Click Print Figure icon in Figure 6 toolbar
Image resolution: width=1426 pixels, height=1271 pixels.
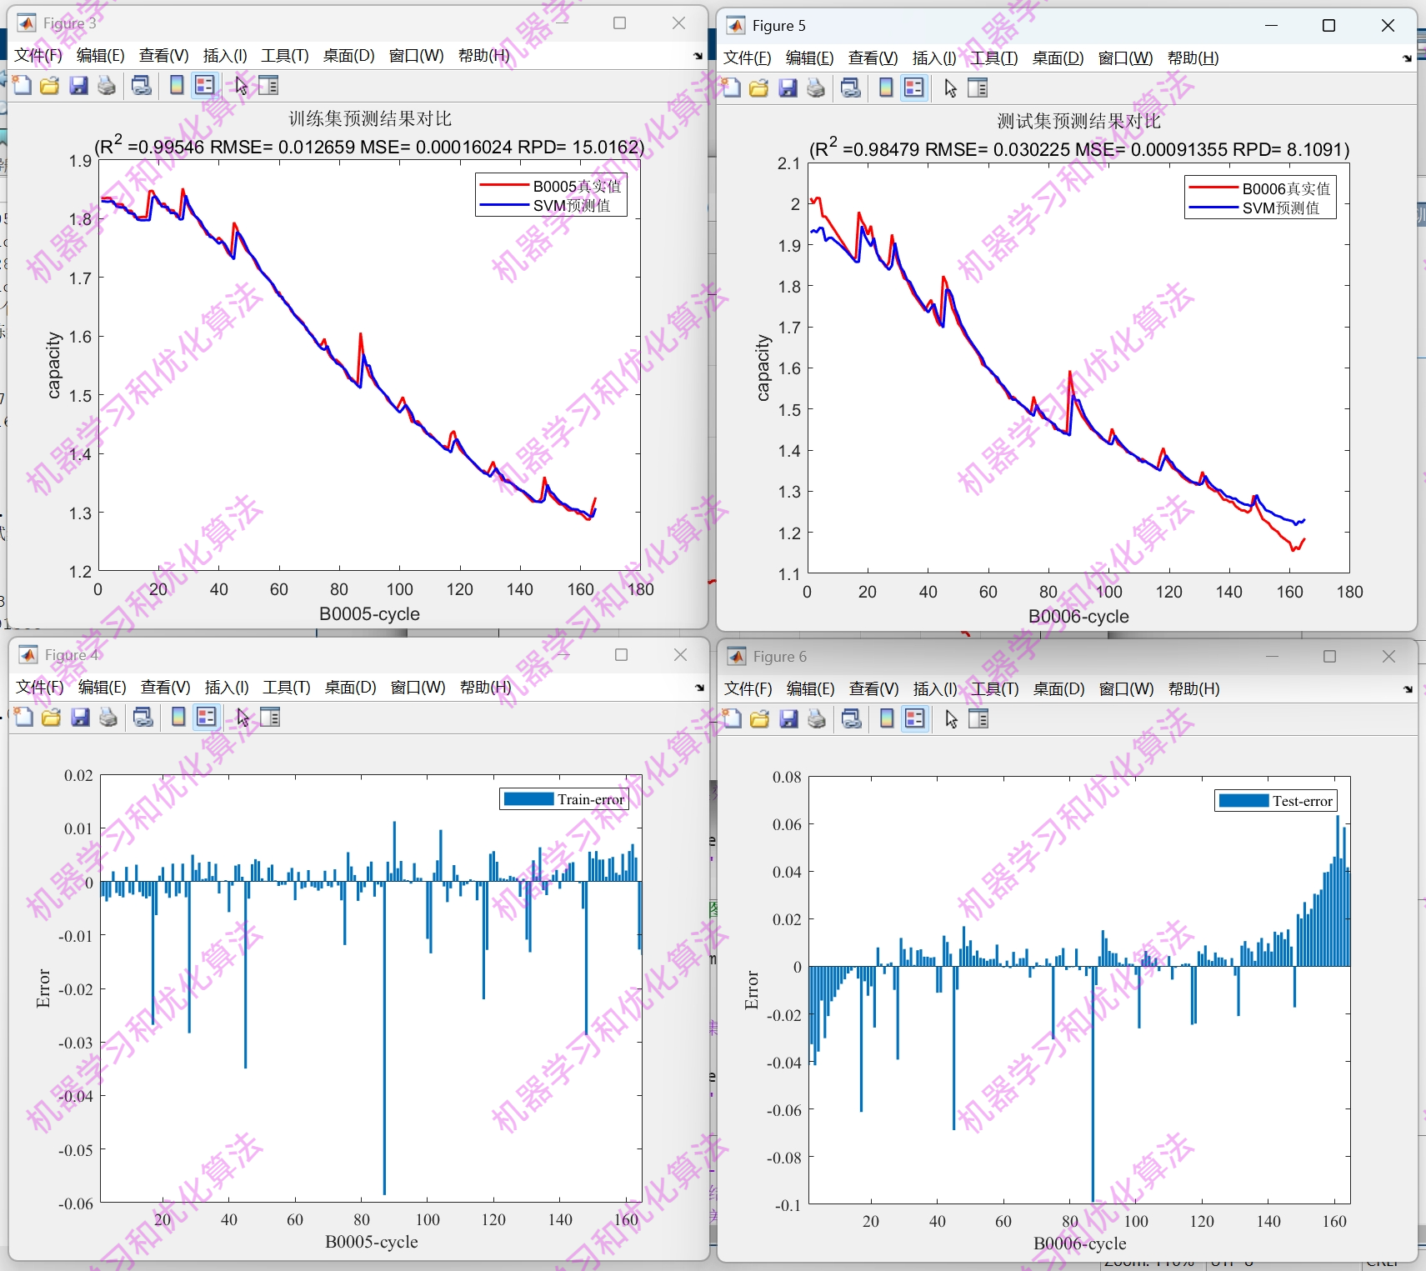pos(816,718)
